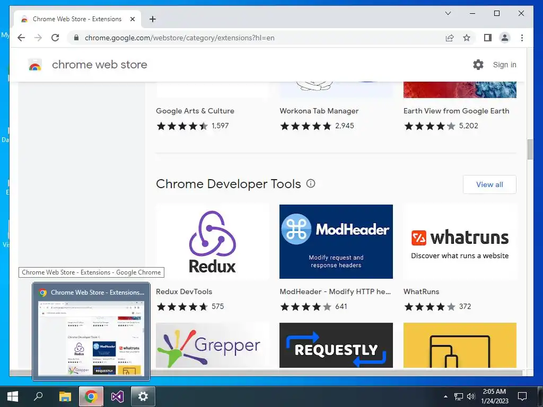Open Windows taskbar search

pyautogui.click(x=38, y=396)
